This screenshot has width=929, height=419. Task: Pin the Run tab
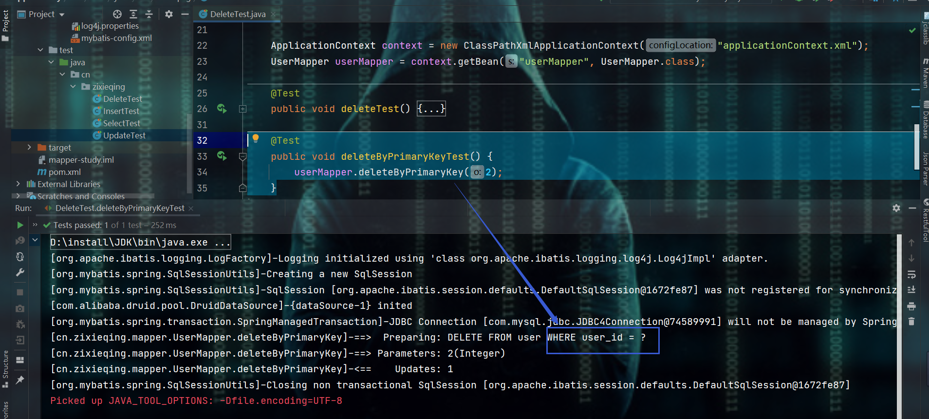pyautogui.click(x=20, y=380)
